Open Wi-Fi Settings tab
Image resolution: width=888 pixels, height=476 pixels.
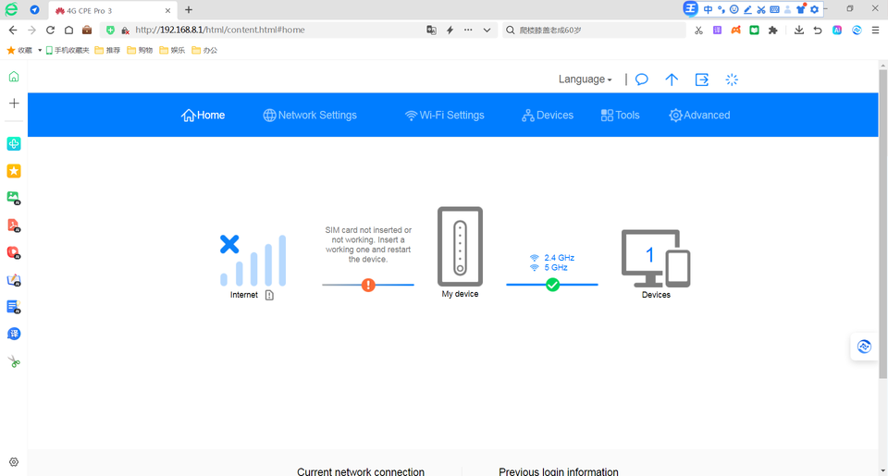coord(445,116)
